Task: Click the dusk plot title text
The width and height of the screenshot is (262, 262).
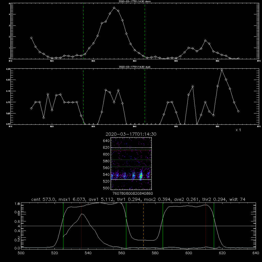Action: pyautogui.click(x=135, y=67)
